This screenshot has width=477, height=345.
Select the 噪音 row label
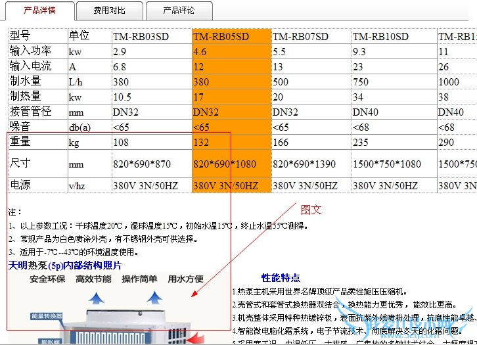click(x=20, y=127)
